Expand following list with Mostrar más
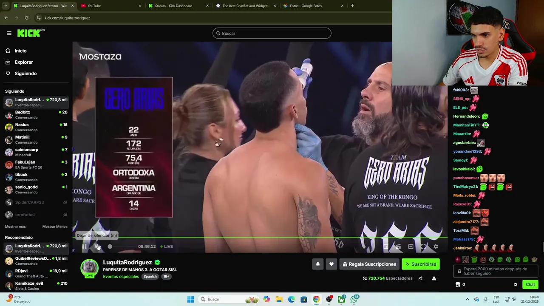This screenshot has height=306, width=544. 15,227
